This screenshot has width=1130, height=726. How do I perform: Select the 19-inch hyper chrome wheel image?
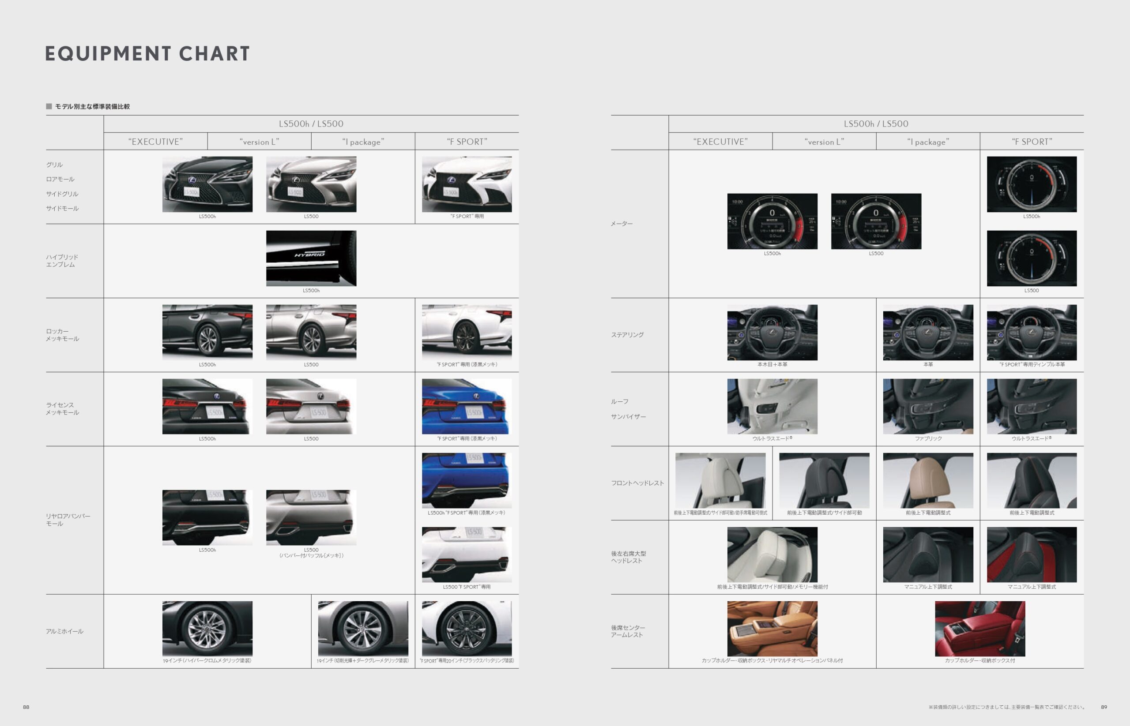(x=207, y=629)
